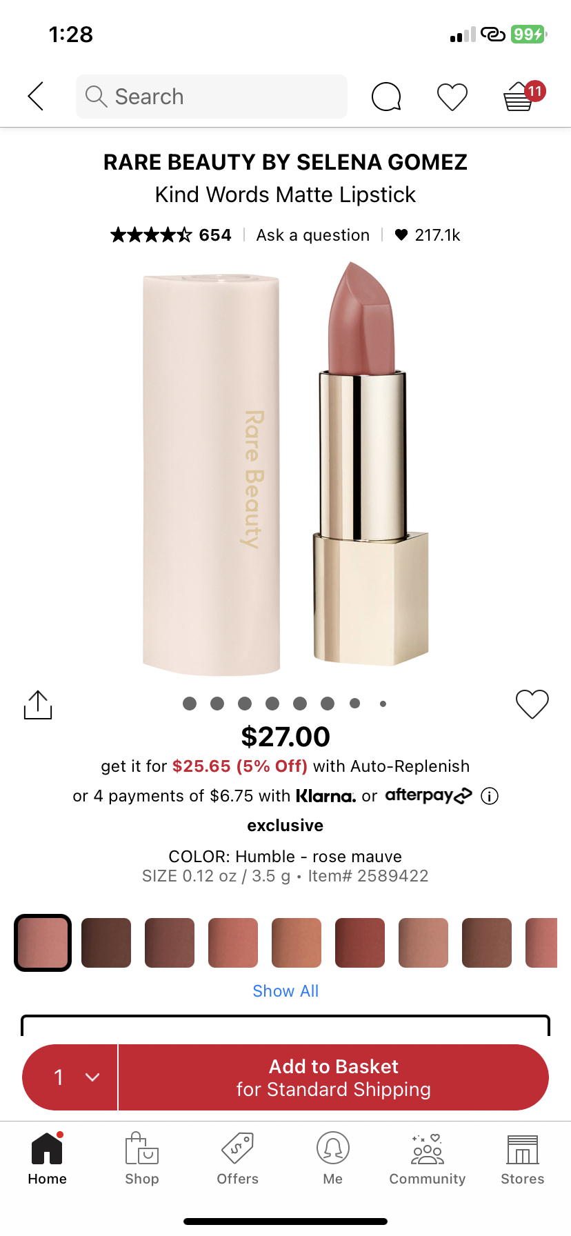Expand all shades with Show All
Viewport: 571px width, 1236px height.
(x=285, y=991)
